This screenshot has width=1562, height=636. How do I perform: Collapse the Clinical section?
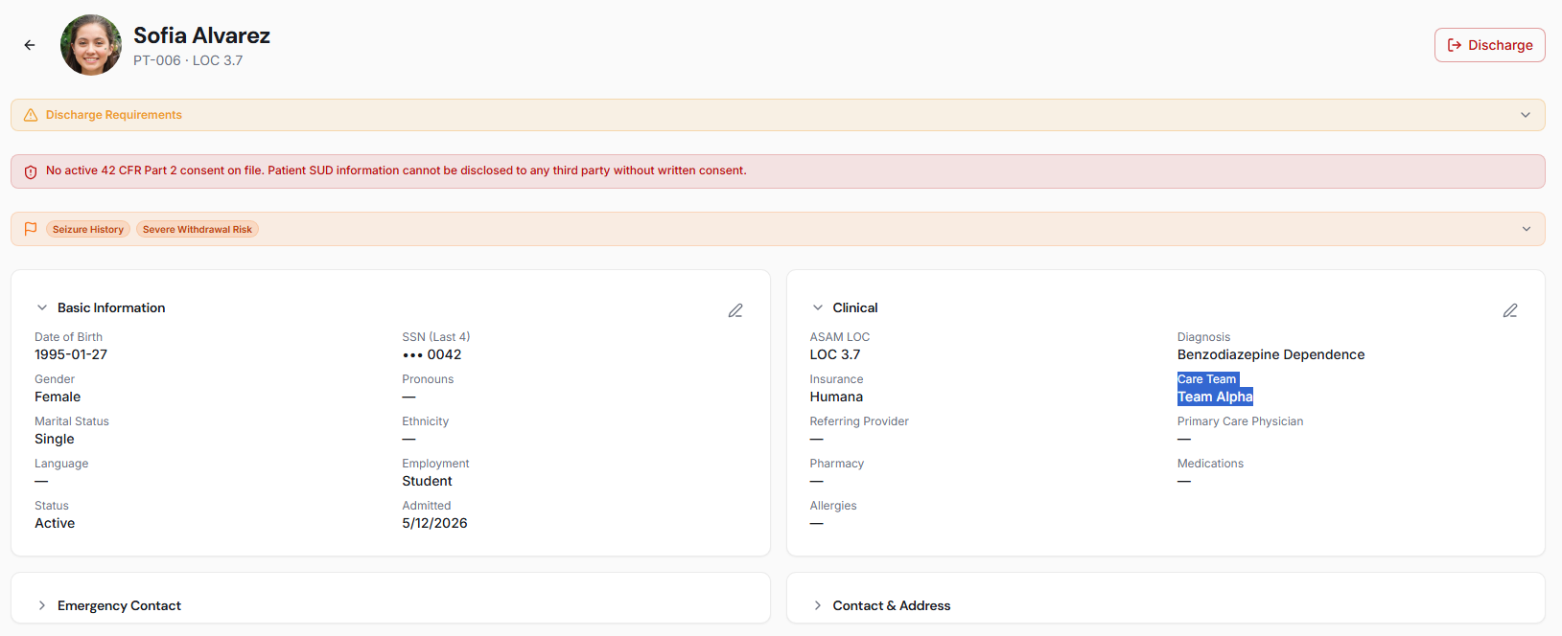(x=817, y=307)
